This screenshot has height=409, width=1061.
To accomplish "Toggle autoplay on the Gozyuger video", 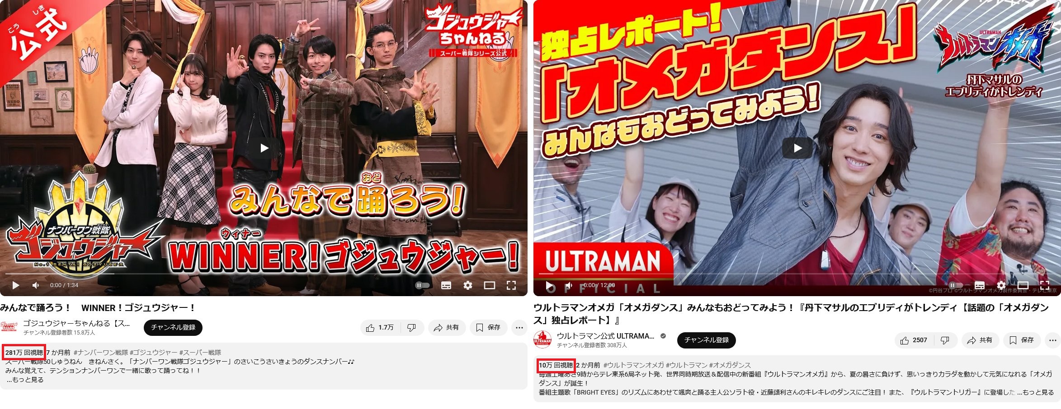I will (422, 285).
